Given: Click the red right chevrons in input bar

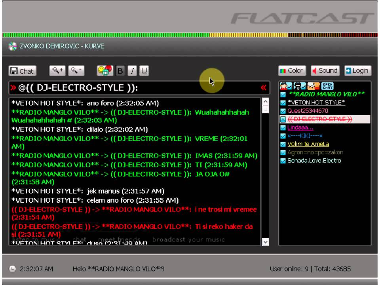Looking at the screenshot, I should click(x=13, y=87).
